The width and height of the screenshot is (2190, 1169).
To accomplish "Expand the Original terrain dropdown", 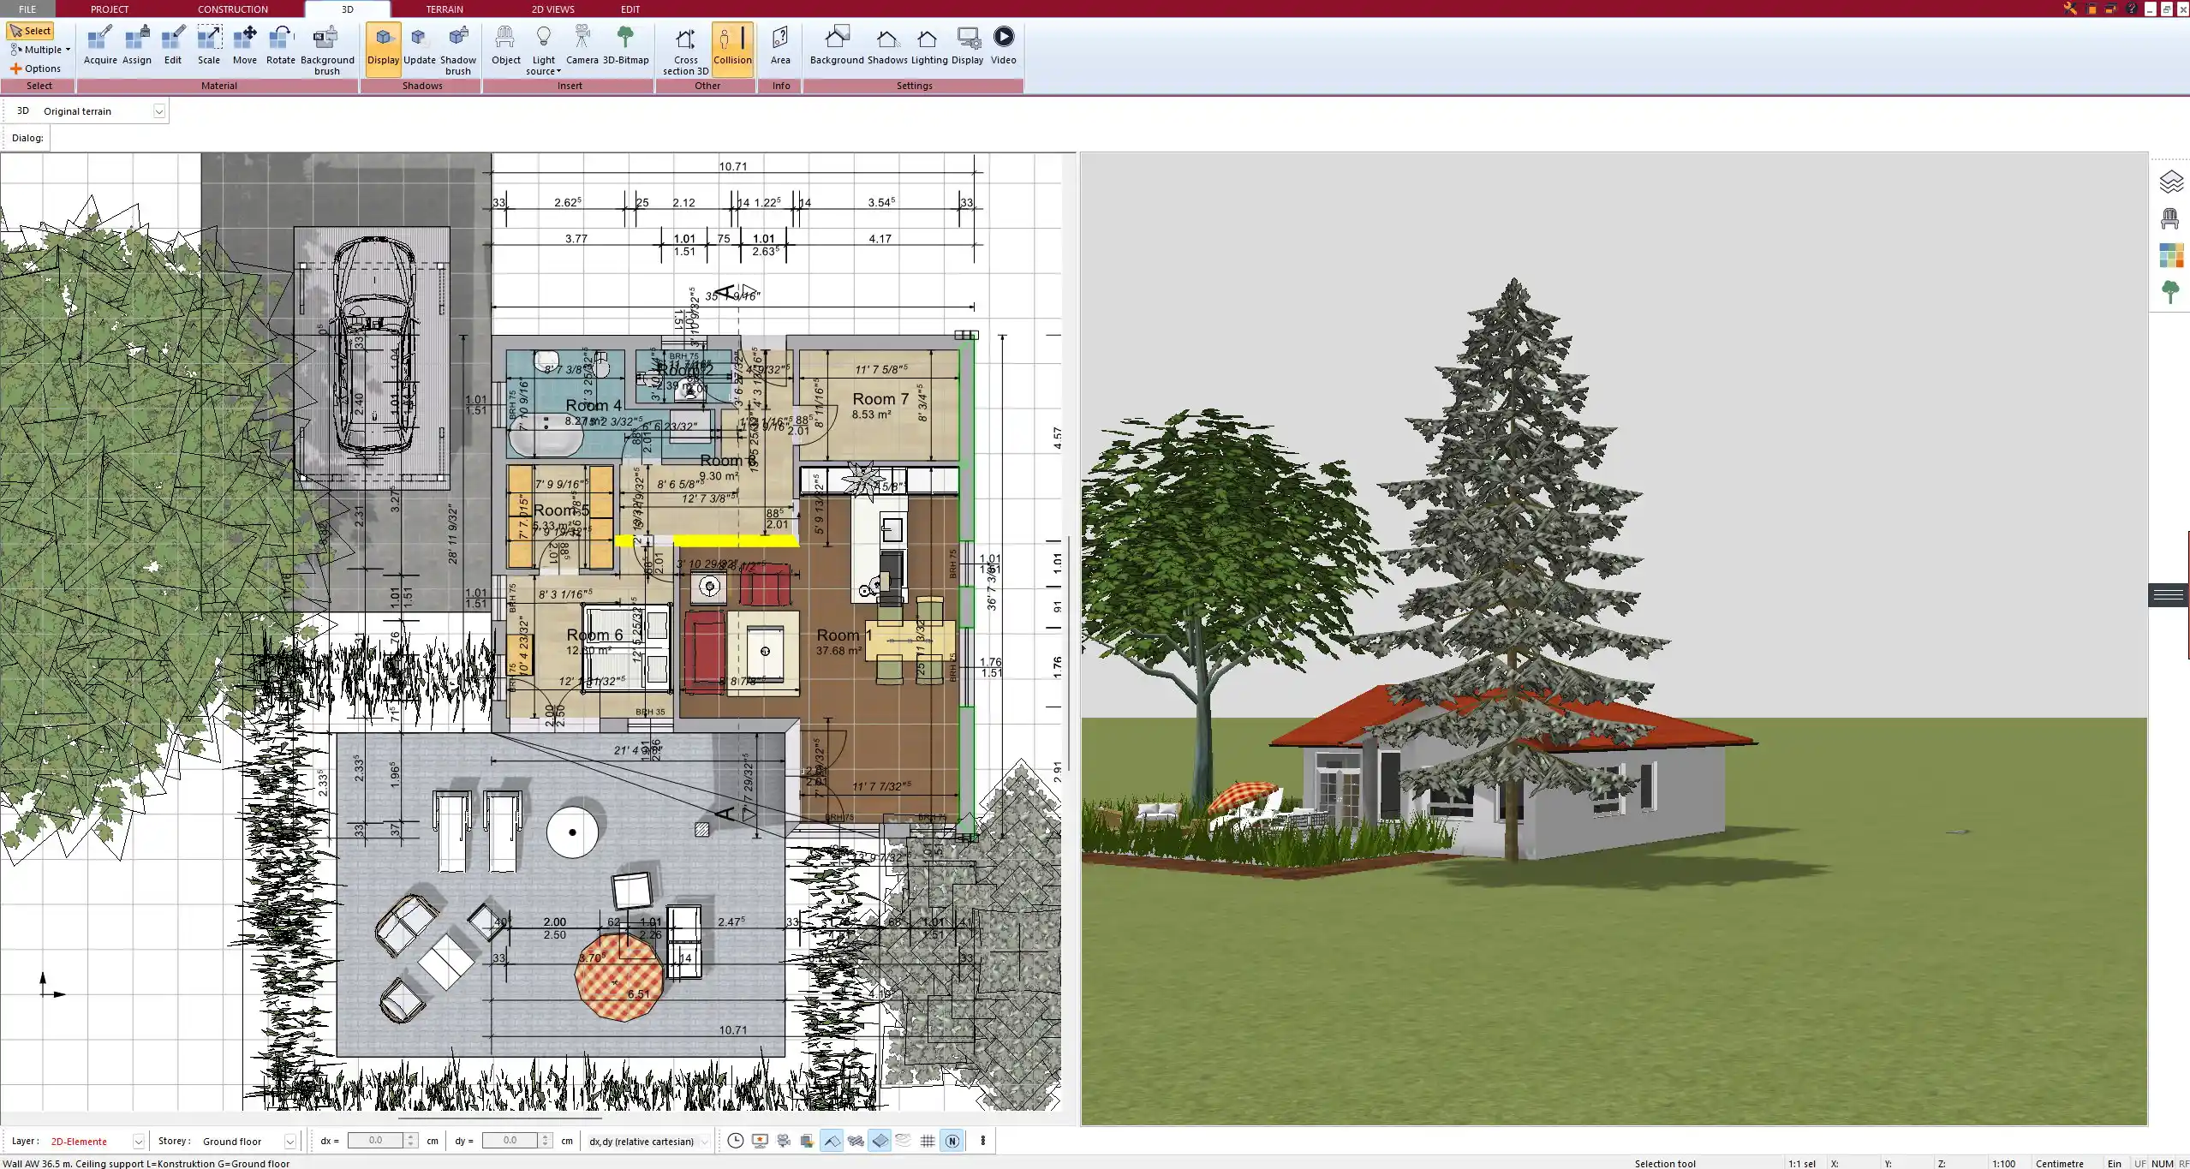I will tap(158, 111).
